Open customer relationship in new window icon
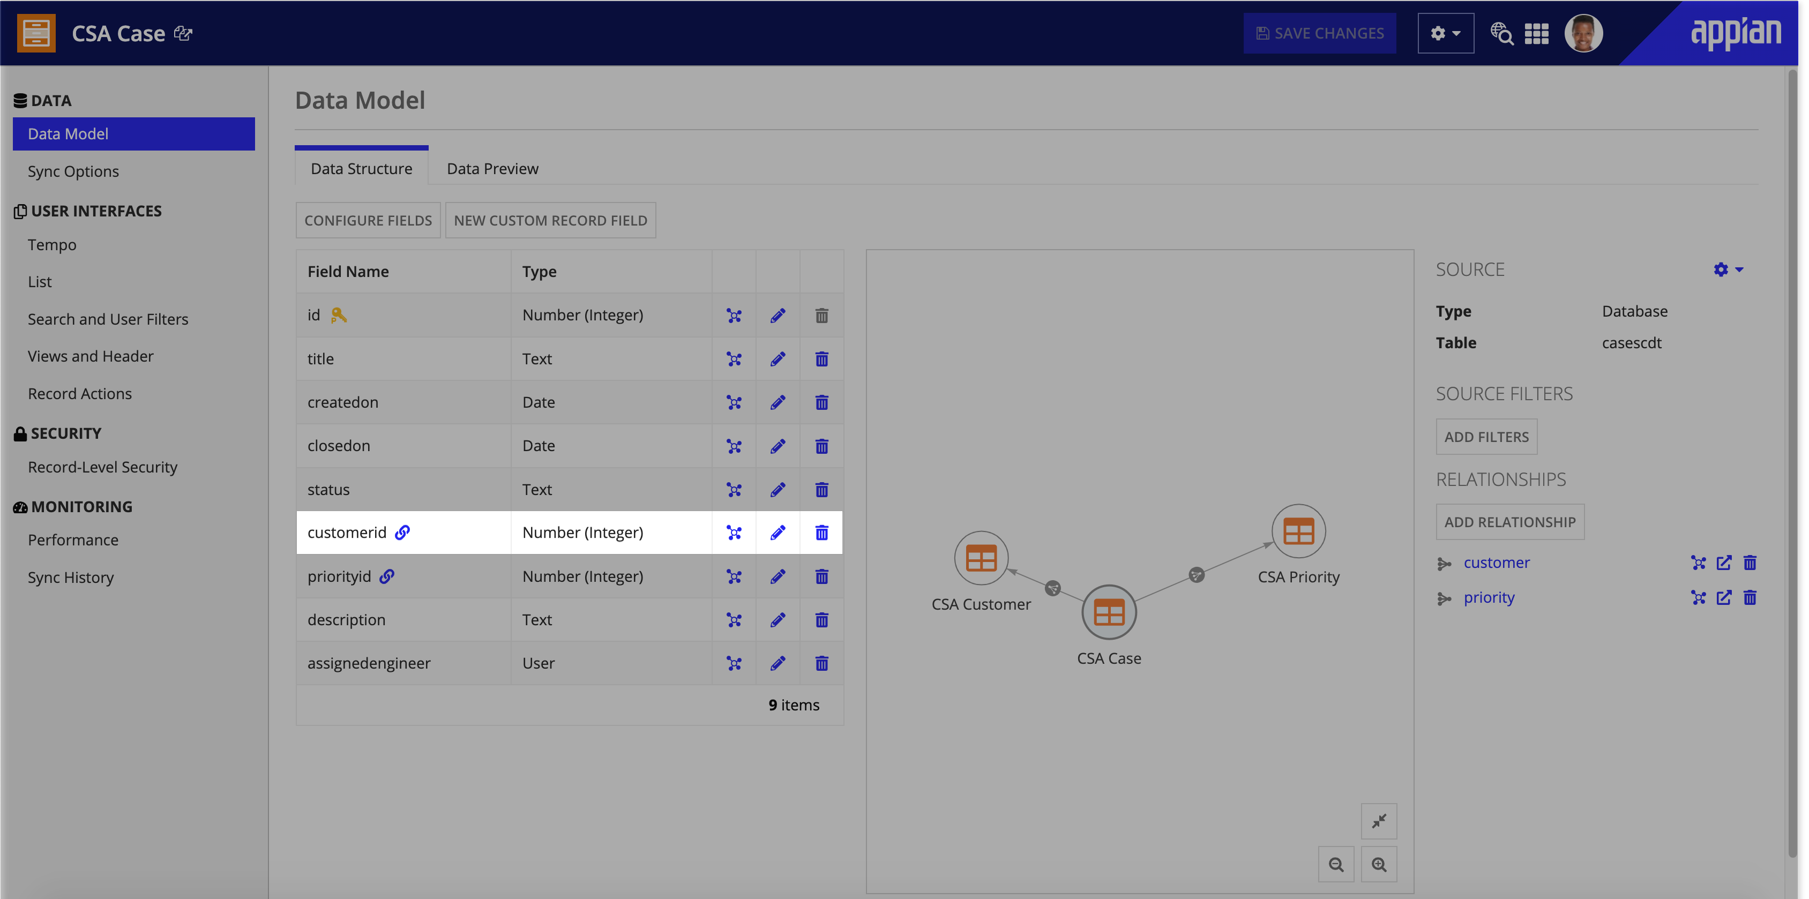 tap(1723, 563)
